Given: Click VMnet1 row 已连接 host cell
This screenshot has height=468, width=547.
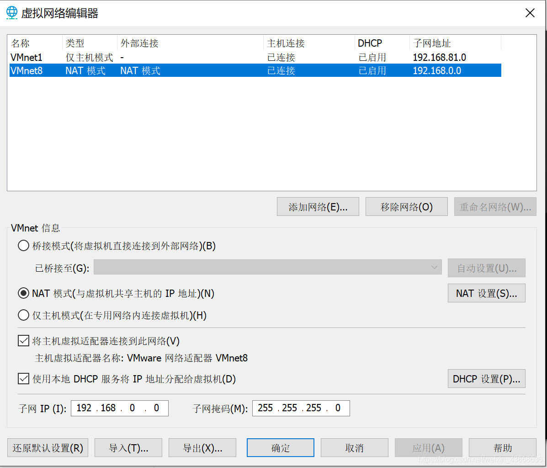Looking at the screenshot, I should coord(281,57).
